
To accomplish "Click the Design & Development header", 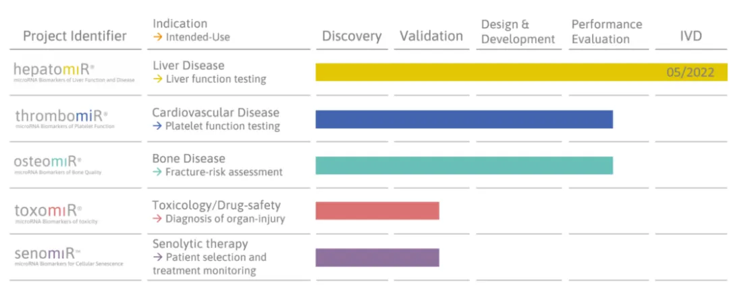I will pyautogui.click(x=518, y=32).
